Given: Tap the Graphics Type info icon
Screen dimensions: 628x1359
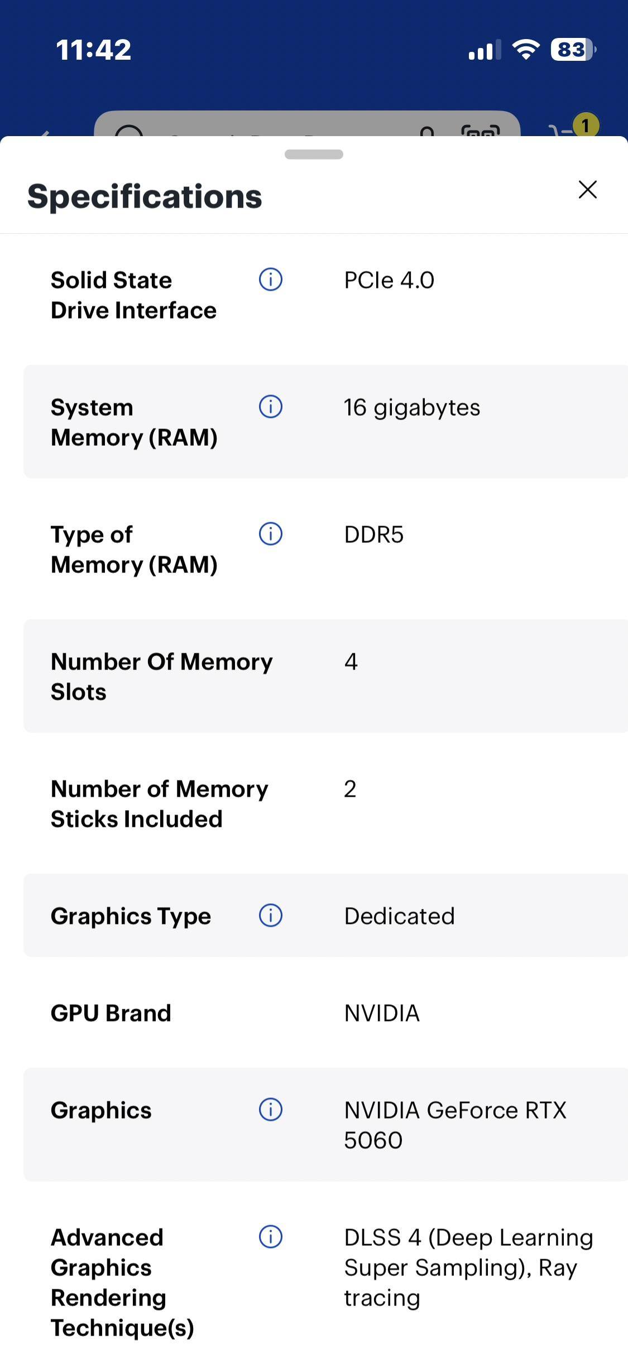Looking at the screenshot, I should 271,915.
